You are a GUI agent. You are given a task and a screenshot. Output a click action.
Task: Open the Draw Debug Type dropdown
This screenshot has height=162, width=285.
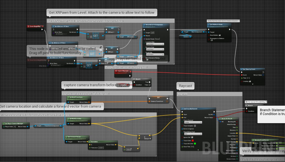point(193,134)
